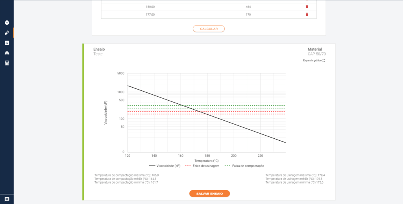Image resolution: width=403 pixels, height=204 pixels.
Task: Click the SALVAR ENSAIO button
Action: tap(209, 193)
